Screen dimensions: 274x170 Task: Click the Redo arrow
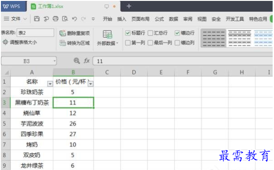(83, 19)
